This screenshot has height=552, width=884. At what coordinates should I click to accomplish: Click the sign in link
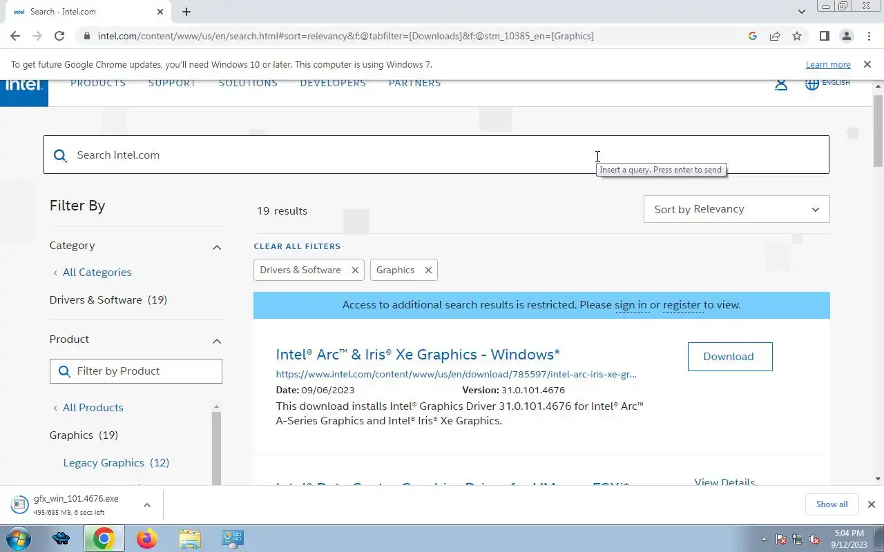coord(631,305)
